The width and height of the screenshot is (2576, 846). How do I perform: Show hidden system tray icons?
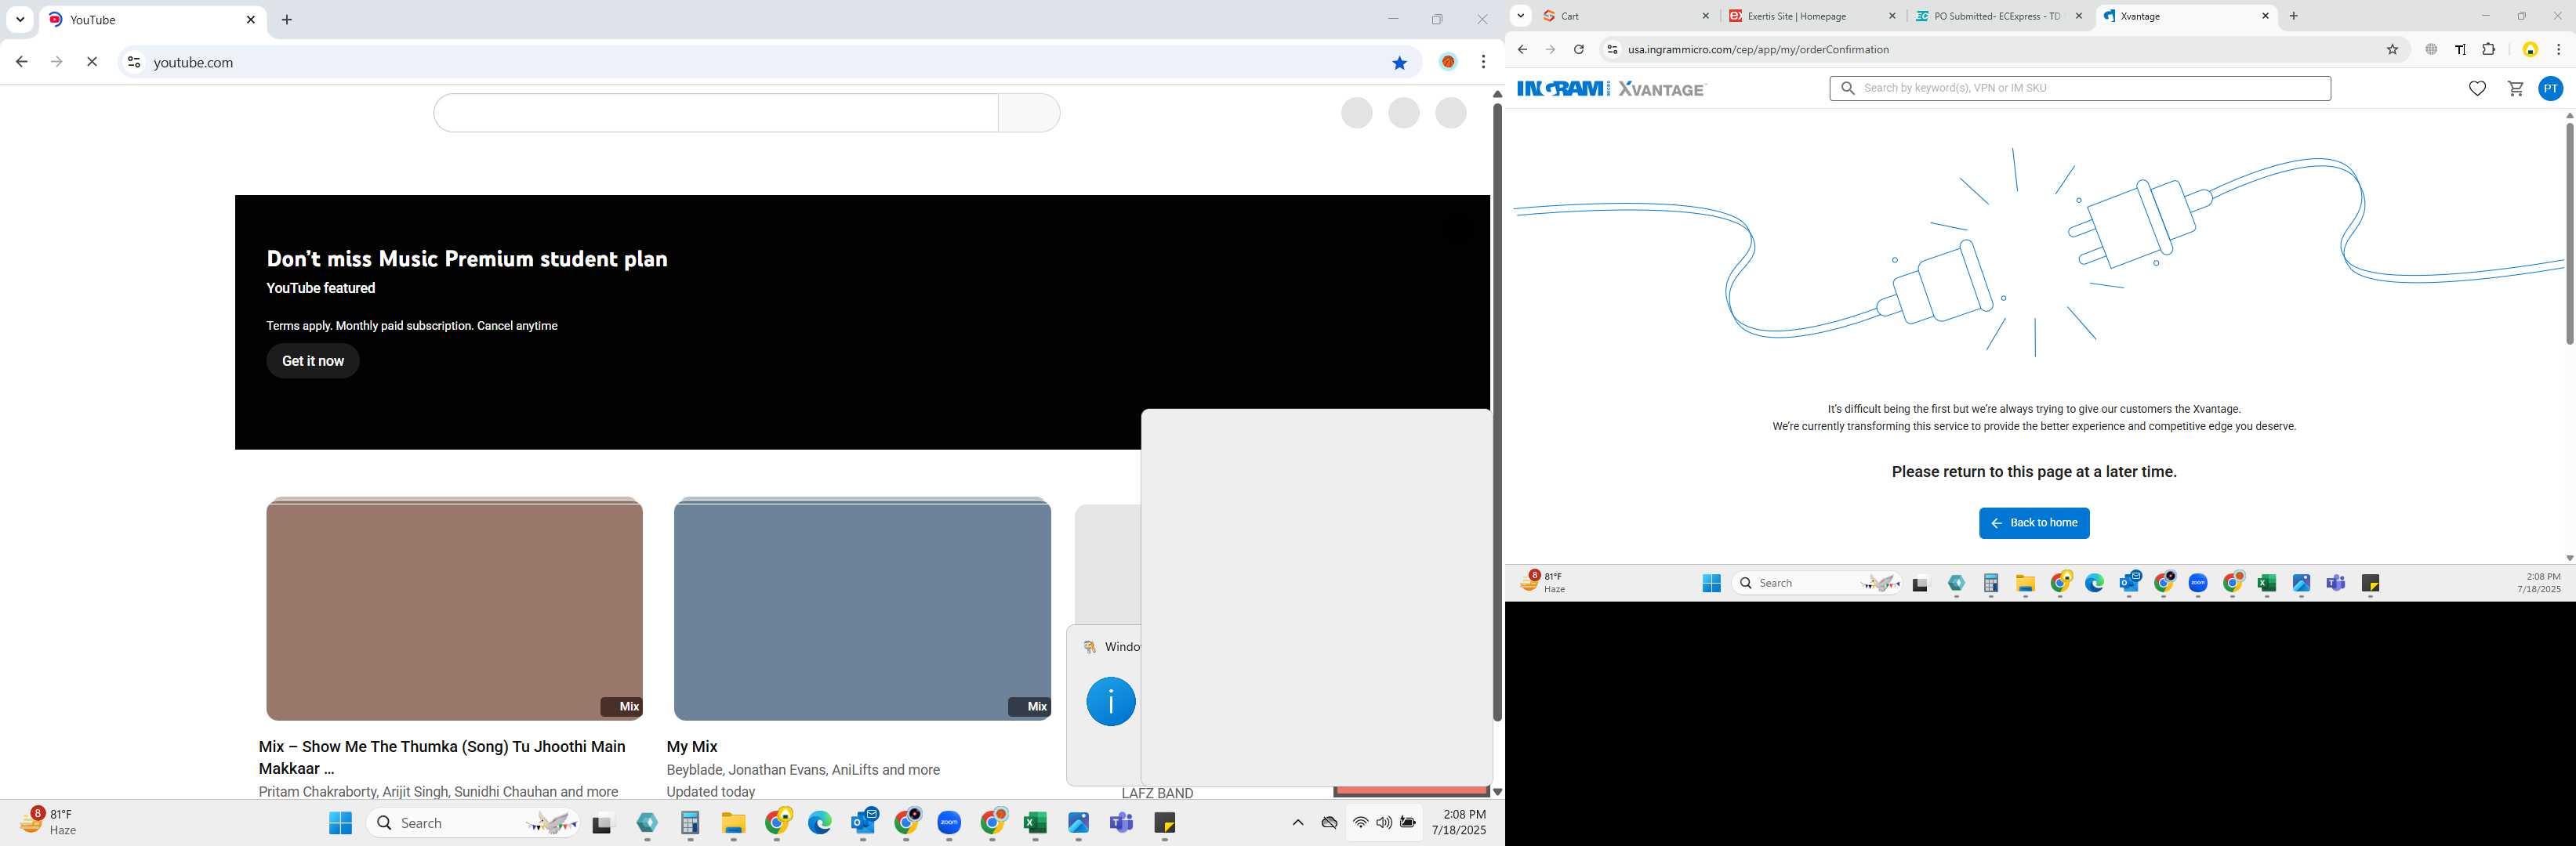pos(1298,823)
